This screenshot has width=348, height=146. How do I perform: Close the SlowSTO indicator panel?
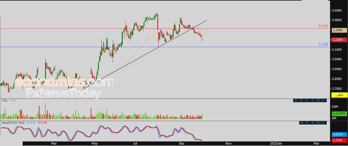(302, 123)
